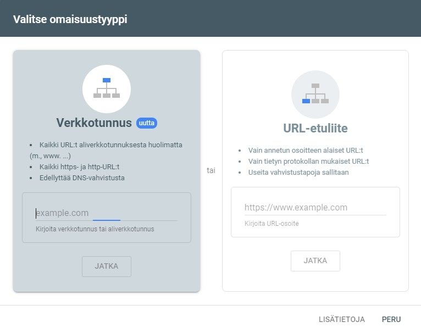Click "Edellyttää DNS-vahvistusta" bullet text
Image resolution: width=421 pixels, height=333 pixels.
click(x=82, y=177)
